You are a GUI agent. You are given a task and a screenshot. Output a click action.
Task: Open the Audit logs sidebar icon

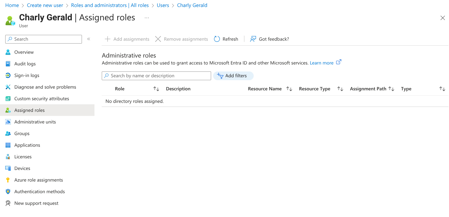click(x=8, y=64)
